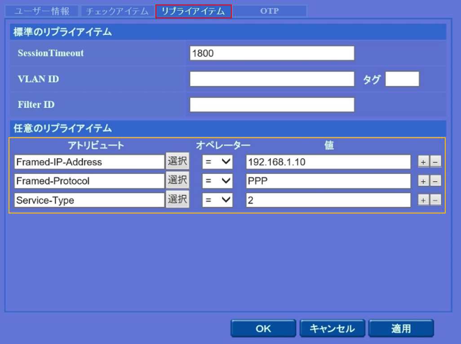Go to the OTP tab
This screenshot has width=461, height=344.
click(x=269, y=11)
